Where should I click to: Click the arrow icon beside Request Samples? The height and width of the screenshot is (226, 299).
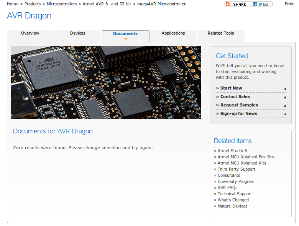[284, 106]
